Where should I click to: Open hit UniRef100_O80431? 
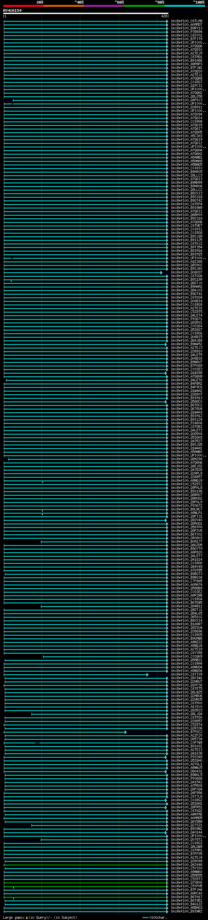tap(187, 772)
